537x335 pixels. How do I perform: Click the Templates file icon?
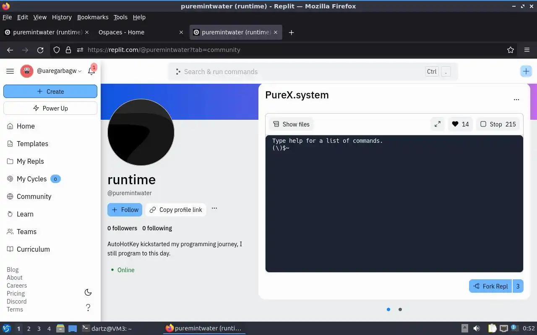pyautogui.click(x=10, y=144)
